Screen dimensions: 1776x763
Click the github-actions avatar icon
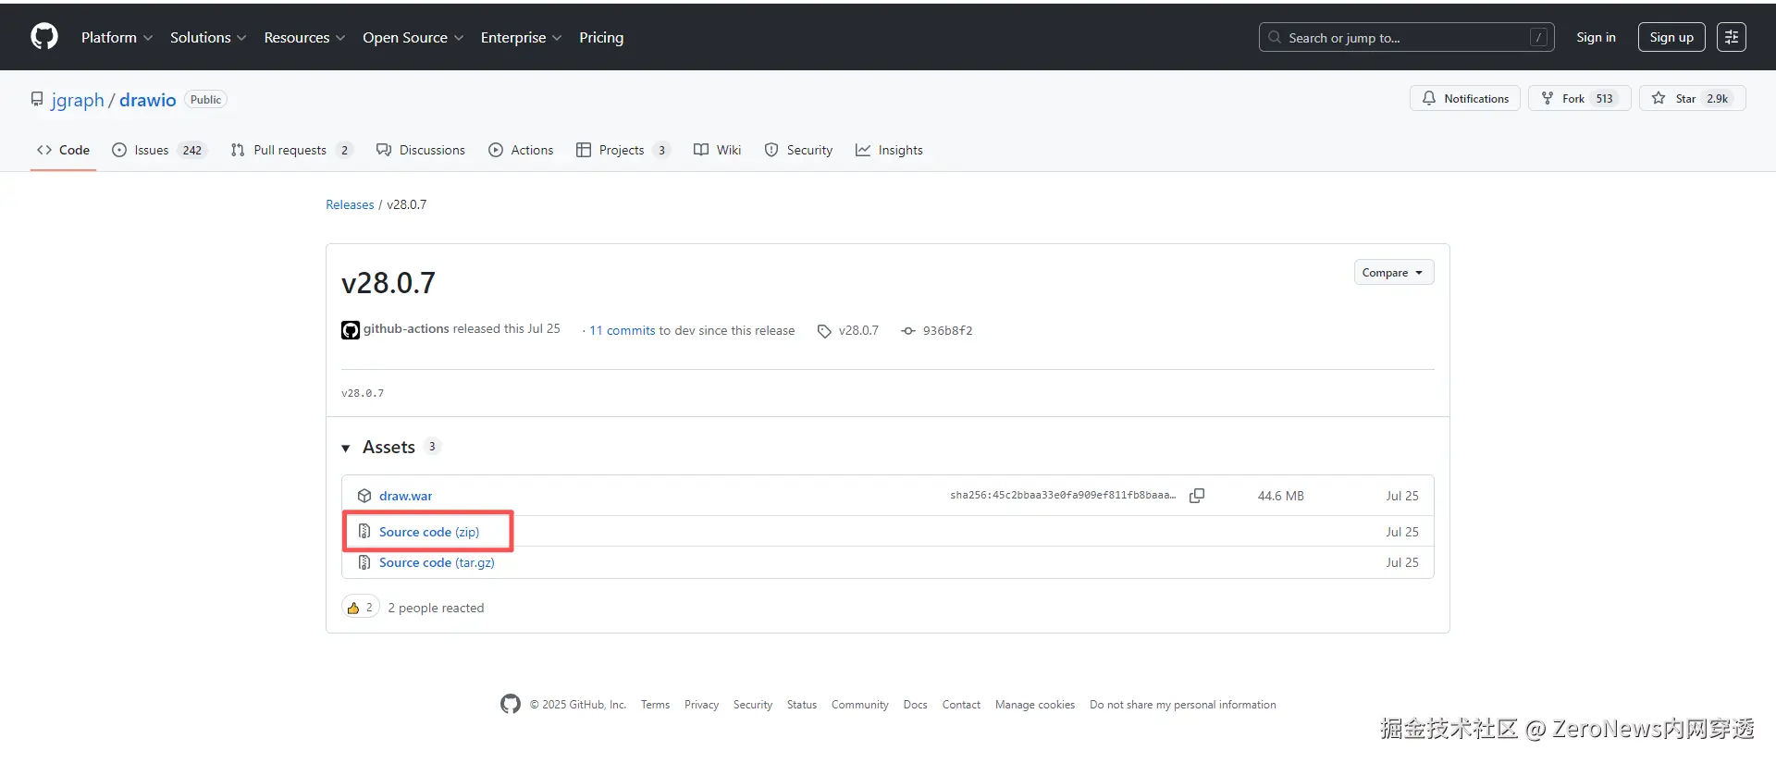tap(351, 330)
